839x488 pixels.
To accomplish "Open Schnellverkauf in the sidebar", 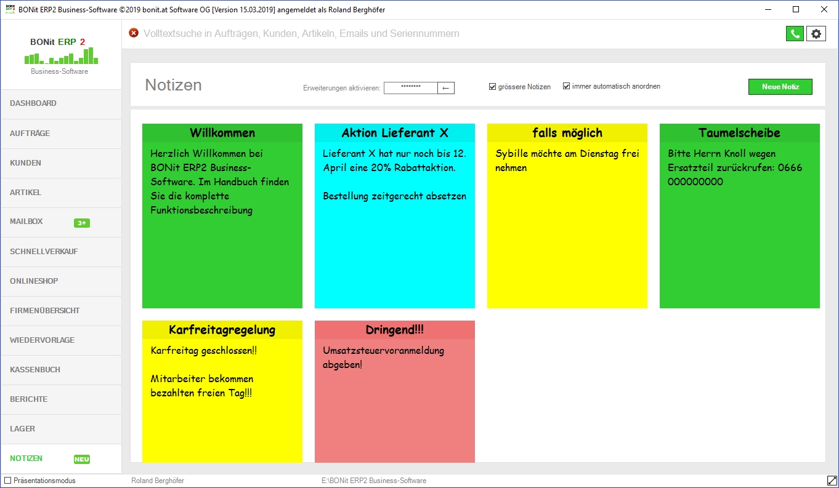I will tap(61, 252).
